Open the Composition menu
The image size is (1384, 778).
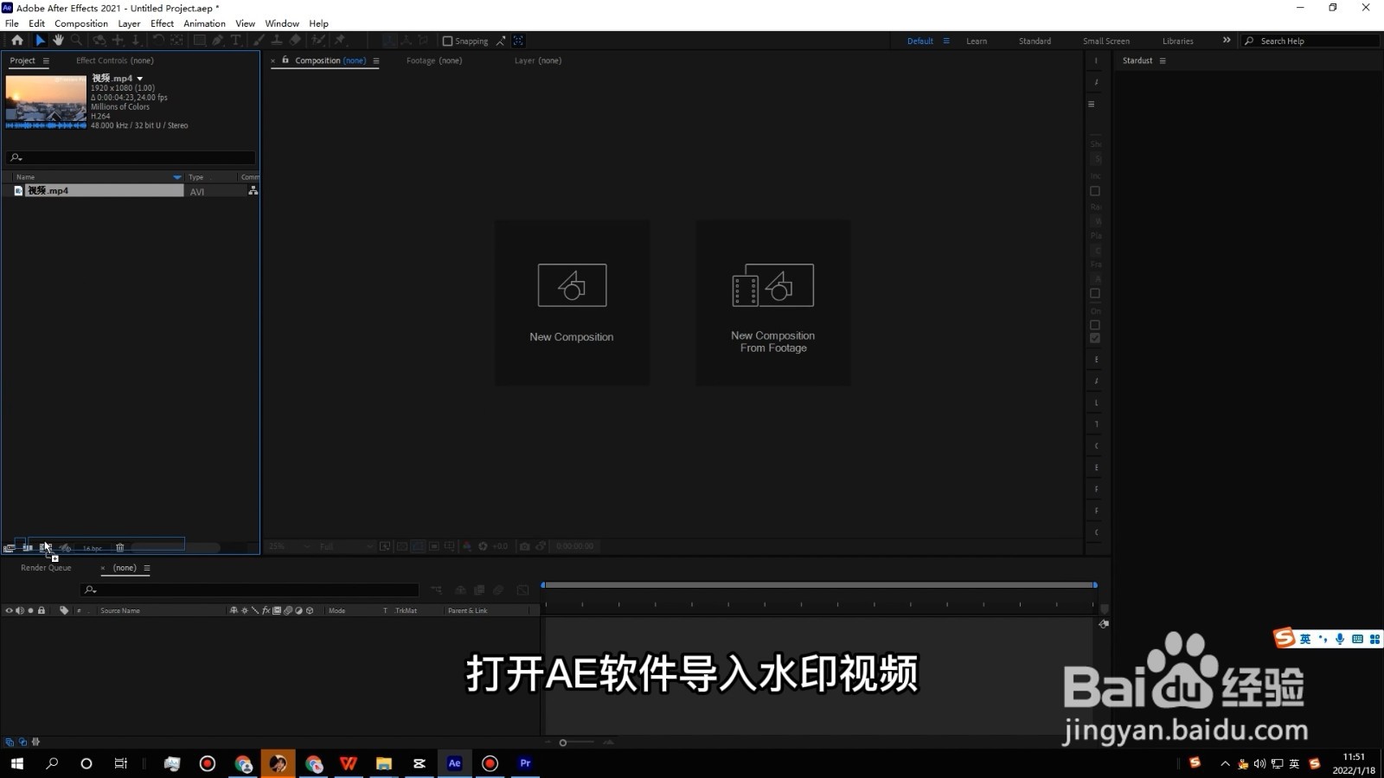(80, 23)
